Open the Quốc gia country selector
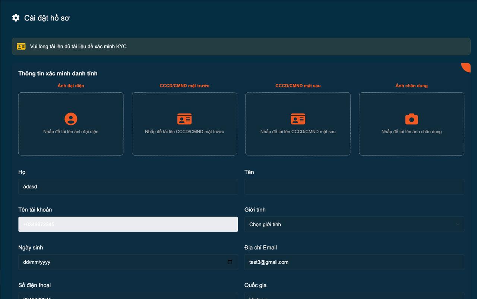 coord(354,296)
